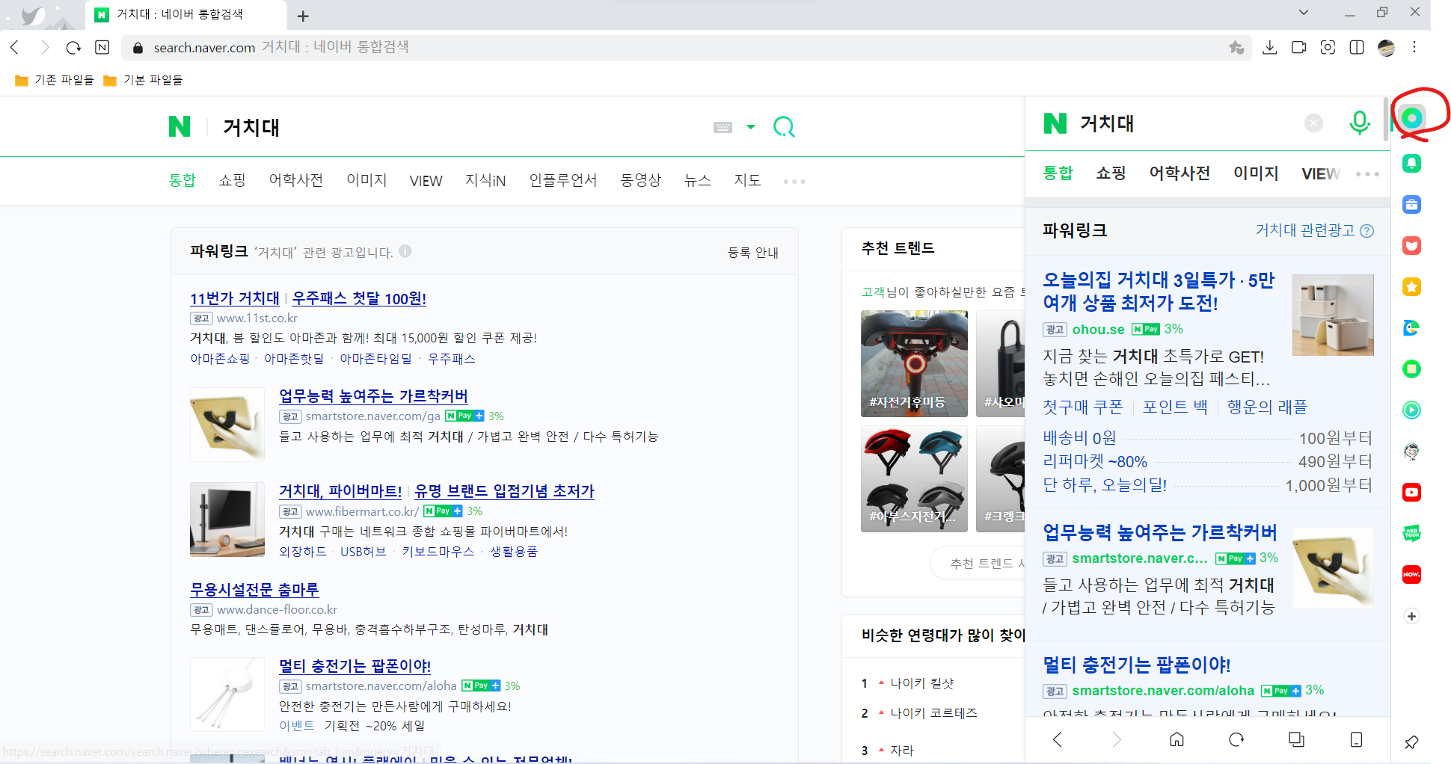Click main Naver search input field

pyautogui.click(x=460, y=127)
